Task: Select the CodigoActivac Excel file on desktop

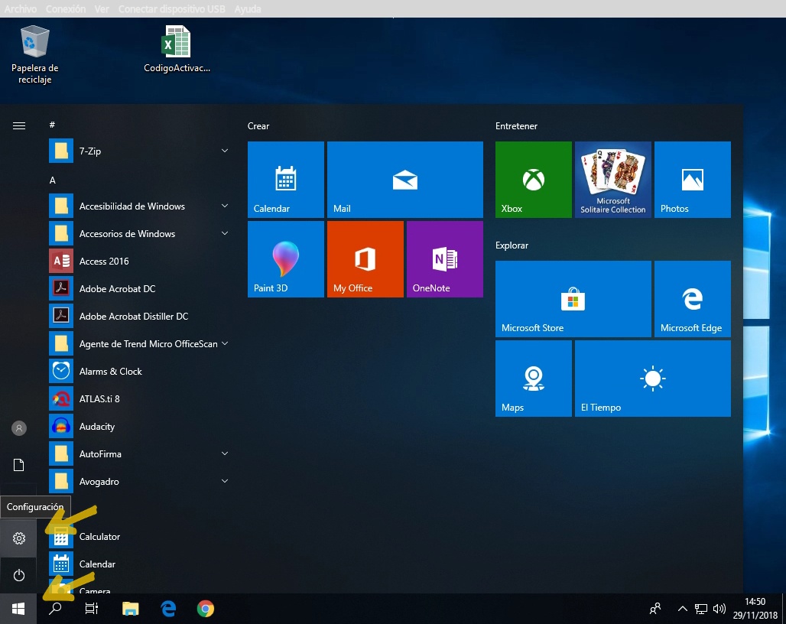Action: point(177,49)
